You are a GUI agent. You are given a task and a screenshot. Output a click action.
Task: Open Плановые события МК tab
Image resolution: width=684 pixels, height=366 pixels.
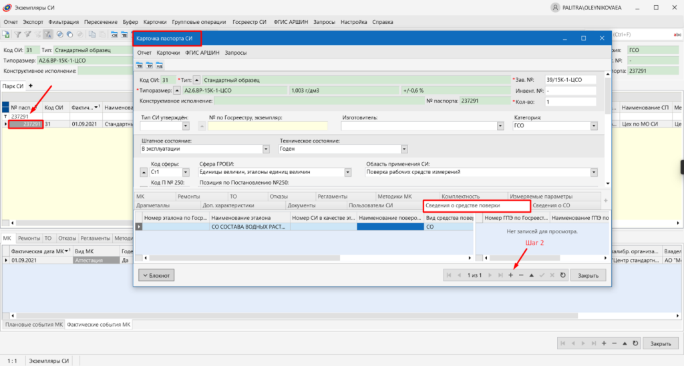[34, 325]
